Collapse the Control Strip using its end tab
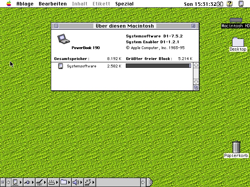 (150, 182)
